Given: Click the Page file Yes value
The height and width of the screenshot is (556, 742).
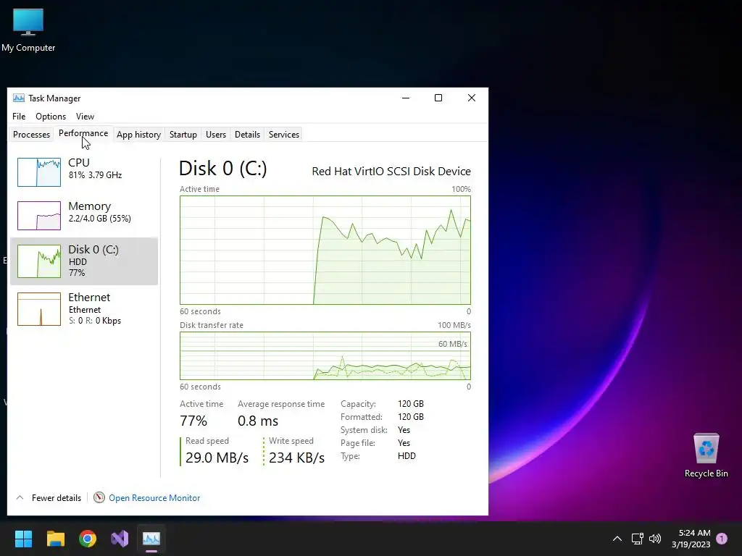Looking at the screenshot, I should pyautogui.click(x=404, y=443).
